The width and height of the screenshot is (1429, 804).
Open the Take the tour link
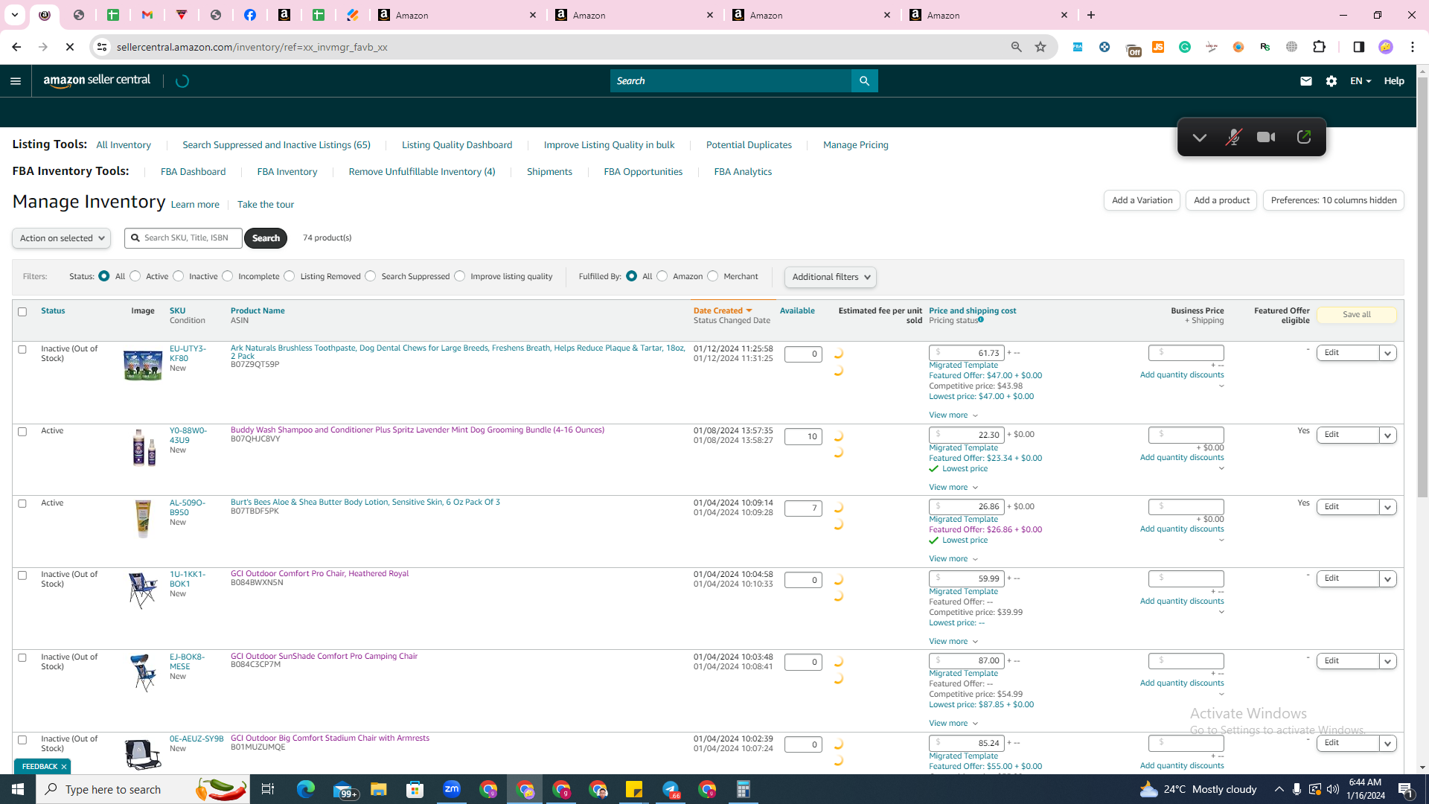click(x=266, y=205)
